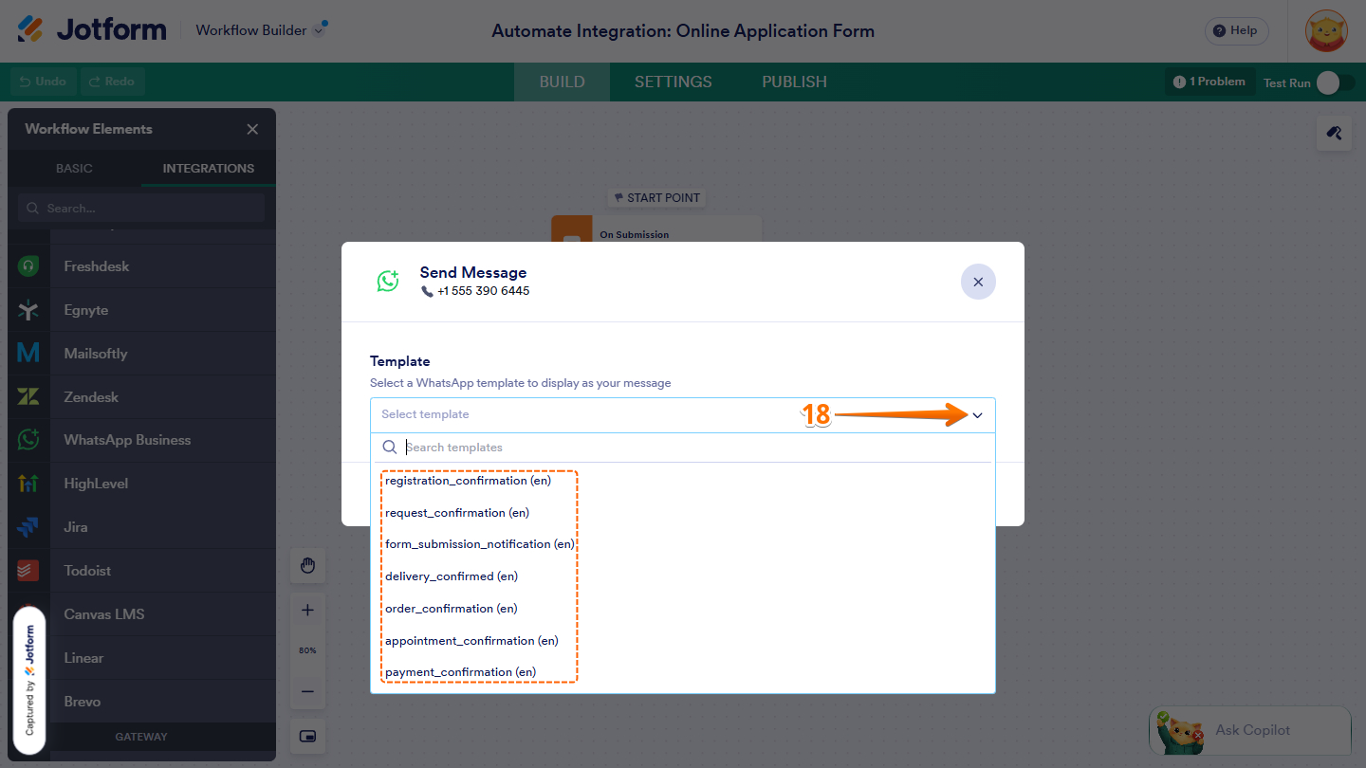Click the Jotform logo
This screenshot has width=1366, height=768.
pos(92,29)
